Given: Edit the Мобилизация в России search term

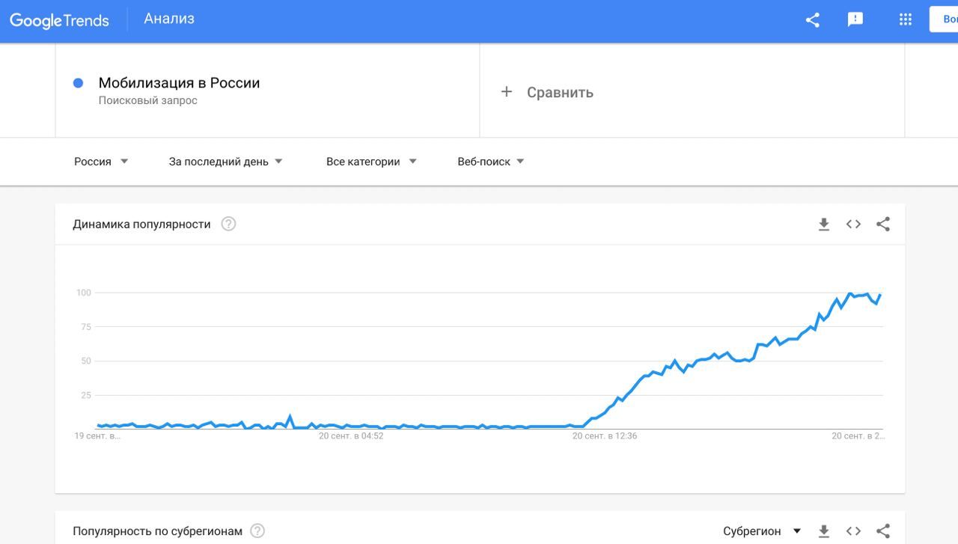Looking at the screenshot, I should coord(180,83).
